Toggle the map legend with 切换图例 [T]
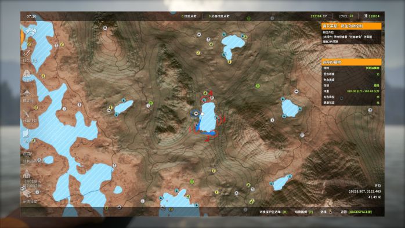Viewport: 405px width, 228px height. pyautogui.click(x=304, y=212)
